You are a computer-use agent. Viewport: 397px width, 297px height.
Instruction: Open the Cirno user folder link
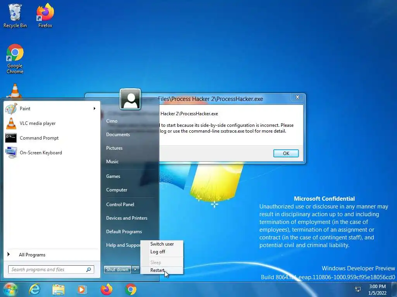click(x=112, y=121)
